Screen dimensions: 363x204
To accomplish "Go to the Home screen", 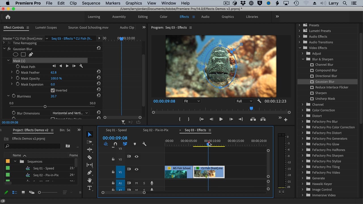I will tap(8, 17).
